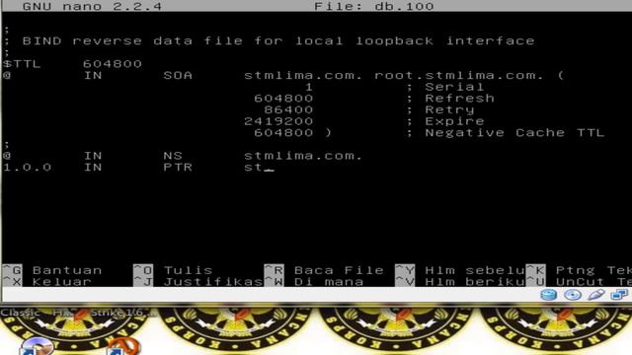
Task: Click the ; Retry comment
Action: point(440,109)
